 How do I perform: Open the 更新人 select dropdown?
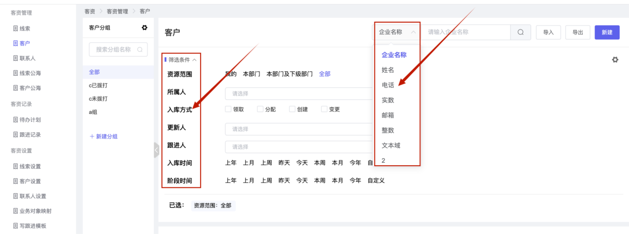(300, 129)
